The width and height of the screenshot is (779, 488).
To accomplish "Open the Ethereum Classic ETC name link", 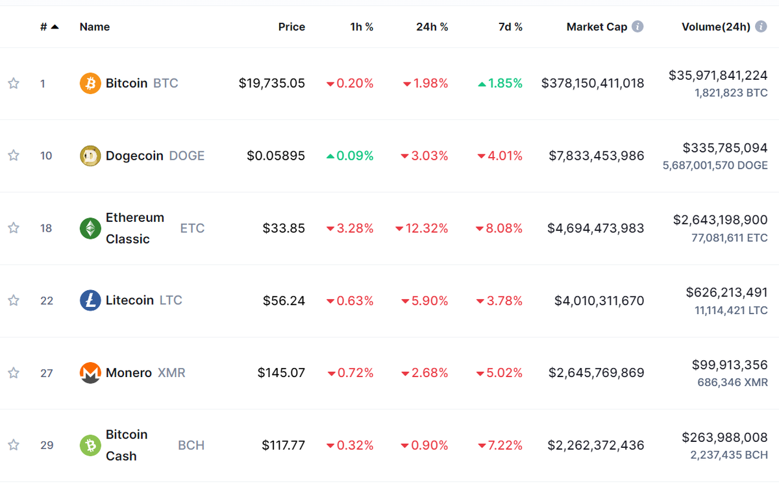I will pyautogui.click(x=135, y=228).
